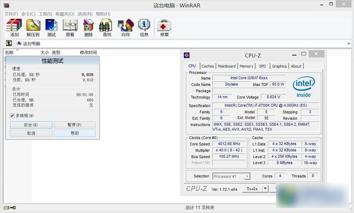Open the Tools dropdown arrow in CPU-Z
This screenshot has height=213, width=354.
point(265,188)
